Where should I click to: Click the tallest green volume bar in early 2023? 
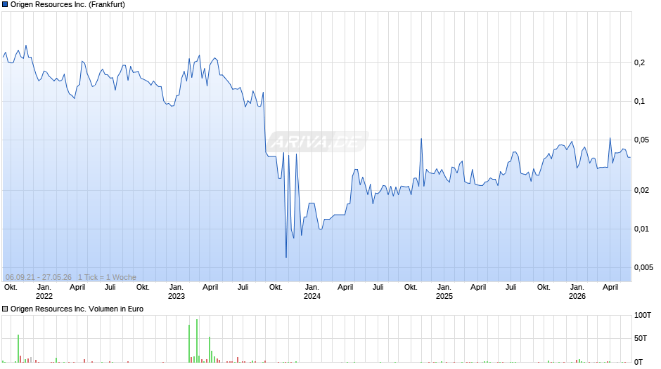pos(197,341)
